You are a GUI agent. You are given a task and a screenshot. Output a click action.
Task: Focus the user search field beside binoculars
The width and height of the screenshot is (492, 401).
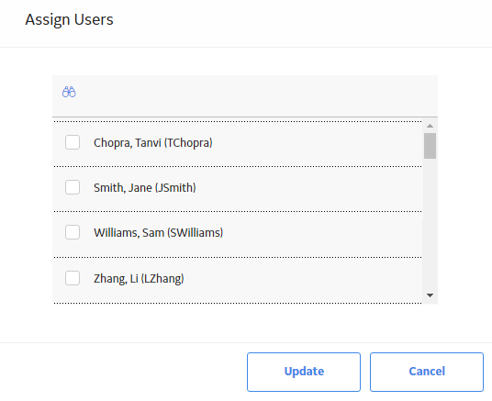click(x=254, y=93)
